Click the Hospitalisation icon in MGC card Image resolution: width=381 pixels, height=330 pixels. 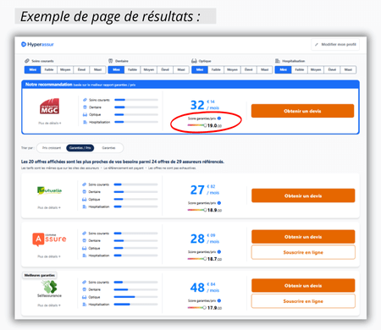(85, 122)
